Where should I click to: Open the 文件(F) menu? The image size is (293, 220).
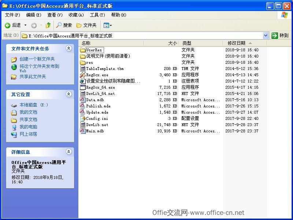point(12,15)
